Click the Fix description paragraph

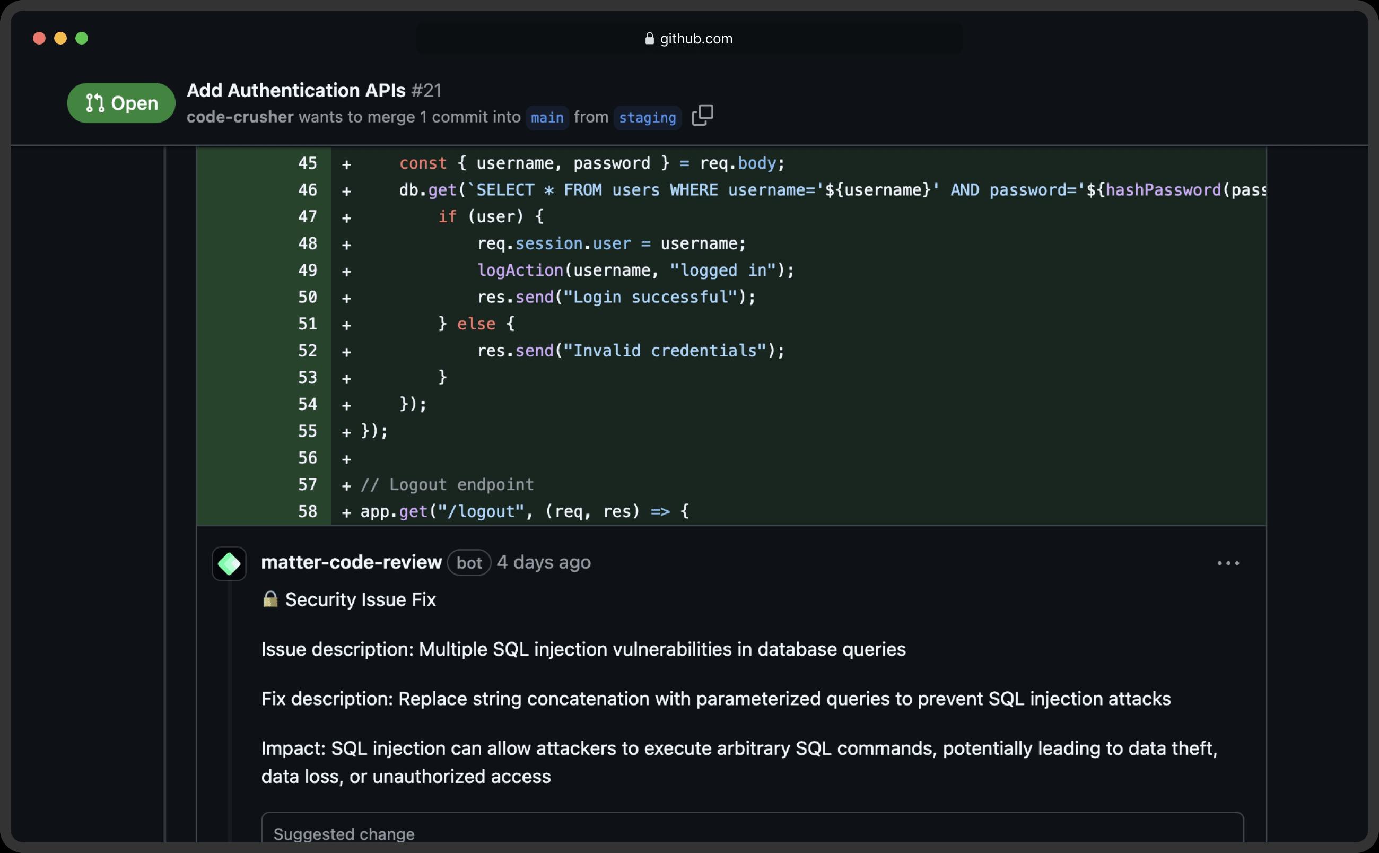pos(715,699)
